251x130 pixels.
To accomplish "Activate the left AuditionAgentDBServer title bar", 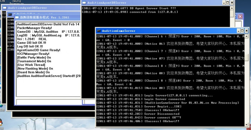I will (x=42, y=8).
